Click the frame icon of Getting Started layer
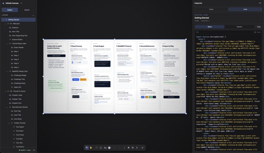Viewport: 264px width, 153px height. coord(6,20)
